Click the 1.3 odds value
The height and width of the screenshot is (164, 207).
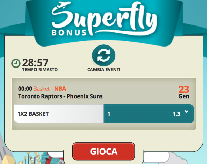(x=177, y=114)
